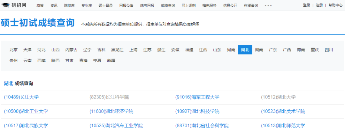The width and height of the screenshot is (345, 133).
Task: Select the 江苏 province tab
Action: click(147, 50)
